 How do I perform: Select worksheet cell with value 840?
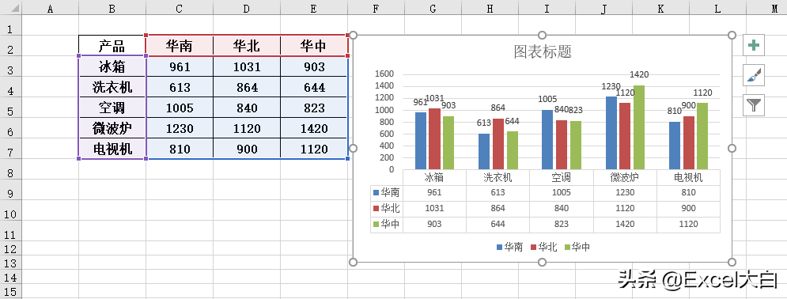click(x=247, y=108)
